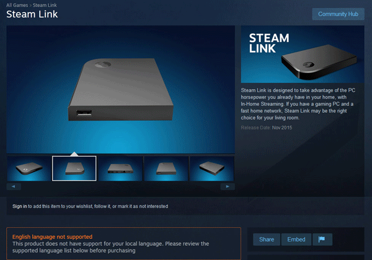Click the Release Date Nov 2015 text
372x260 pixels.
pos(267,128)
